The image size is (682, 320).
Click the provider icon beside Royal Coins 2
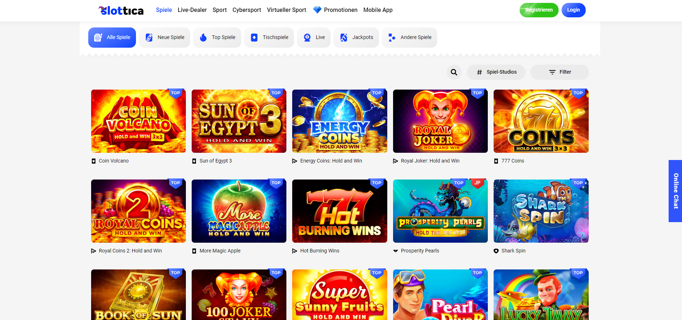pos(94,251)
